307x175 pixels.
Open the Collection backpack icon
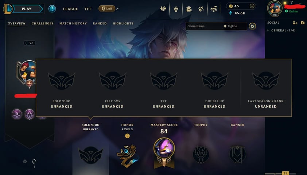(189, 9)
